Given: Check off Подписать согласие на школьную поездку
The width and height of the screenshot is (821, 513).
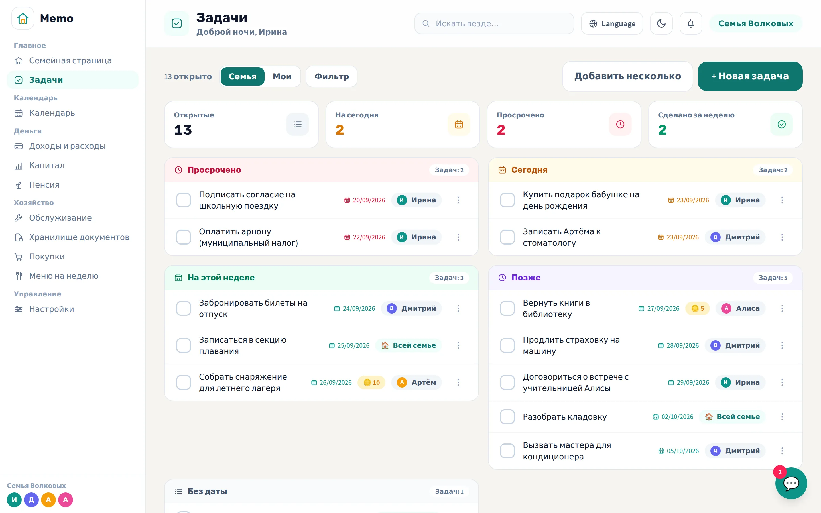Looking at the screenshot, I should 184,200.
